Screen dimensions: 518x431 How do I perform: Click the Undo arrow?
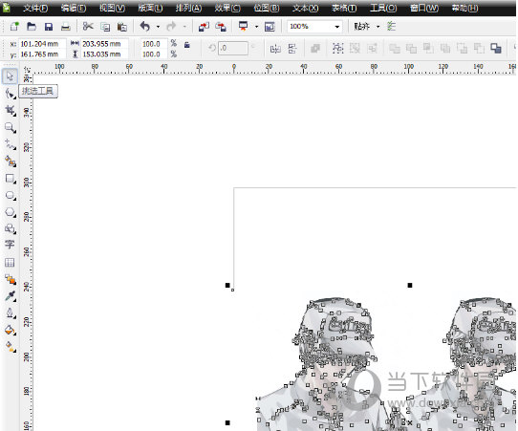click(x=144, y=26)
